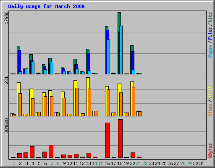This screenshot has width=215, height=168.
Task: Click the yellow visits bar for day 13
Action: pyautogui.click(x=88, y=83)
